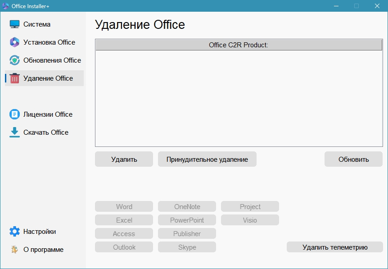Open the Система section
388x269 pixels.
37,24
